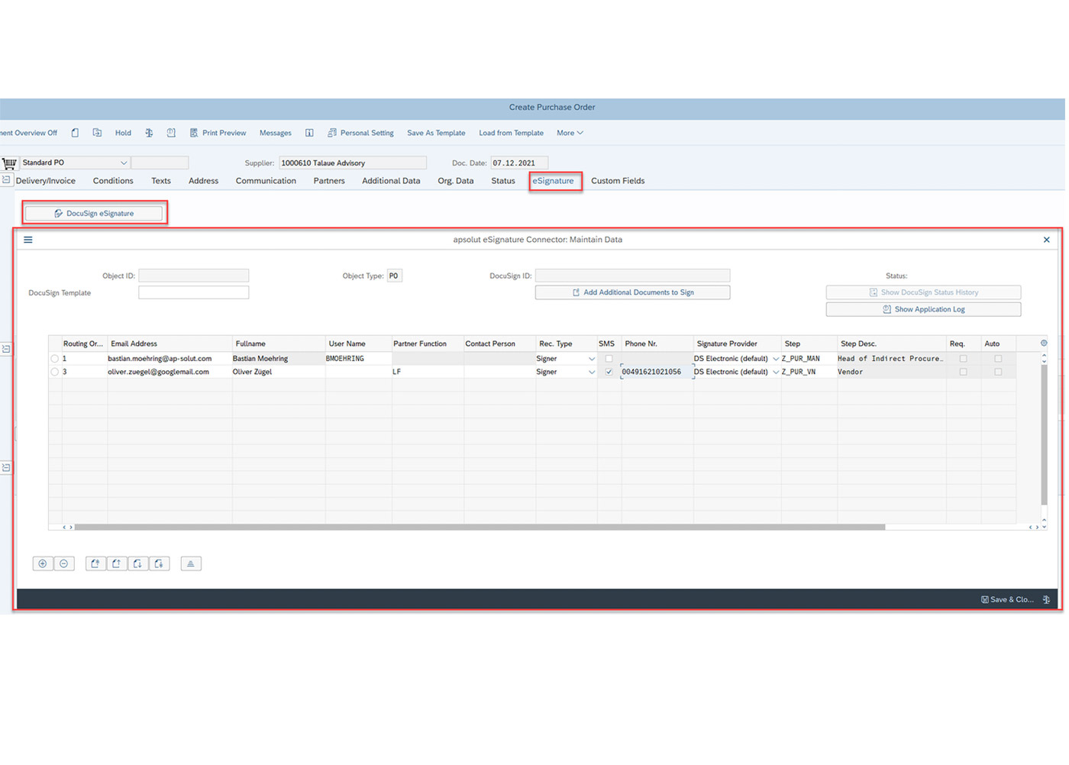Expand the Rec. Type dropdown for Bastian Moehring

tap(592, 358)
